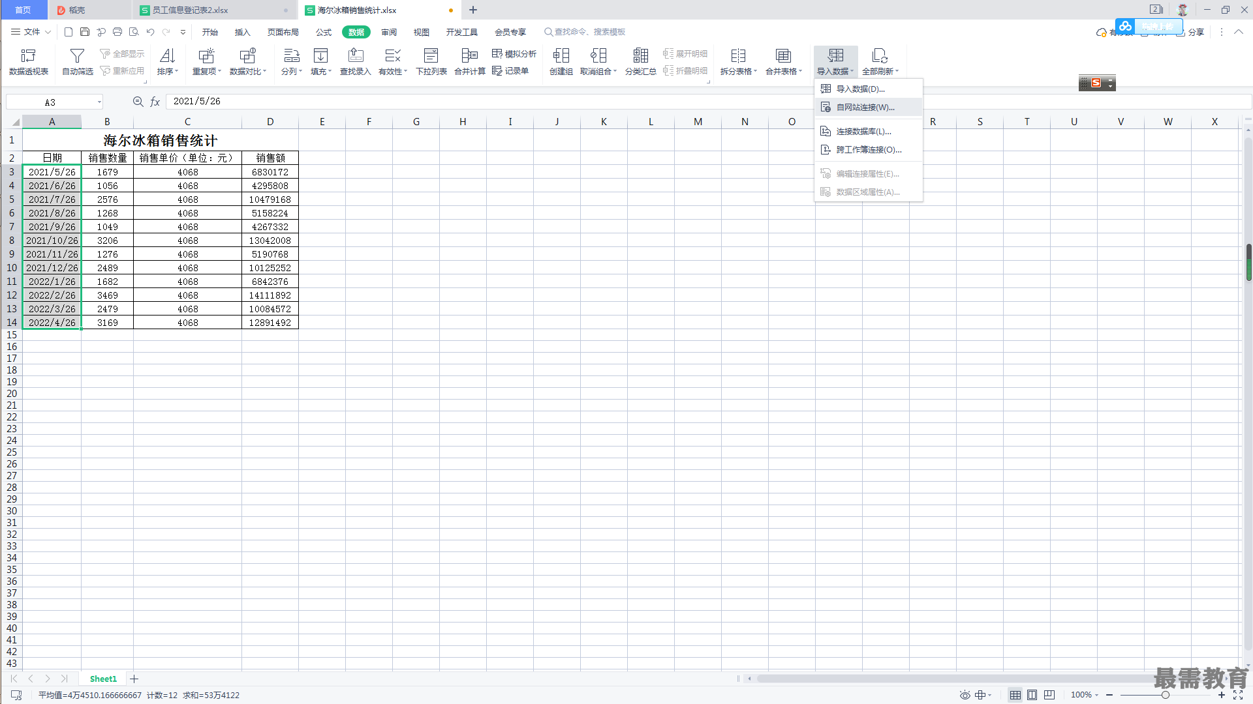1253x704 pixels.
Task: Expand the name box dropdown arrow
Action: tap(99, 102)
